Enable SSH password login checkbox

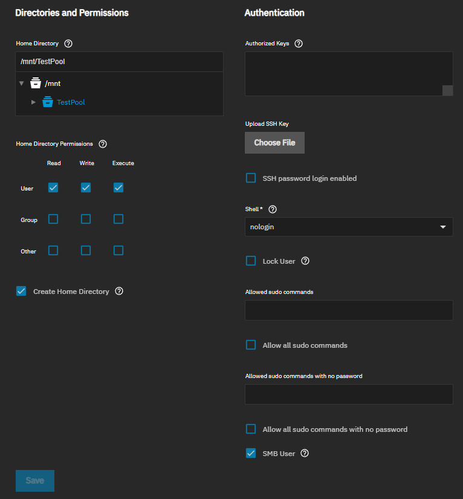[x=251, y=178]
